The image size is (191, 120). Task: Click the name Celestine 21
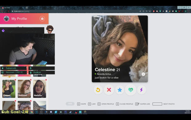tap(107, 70)
